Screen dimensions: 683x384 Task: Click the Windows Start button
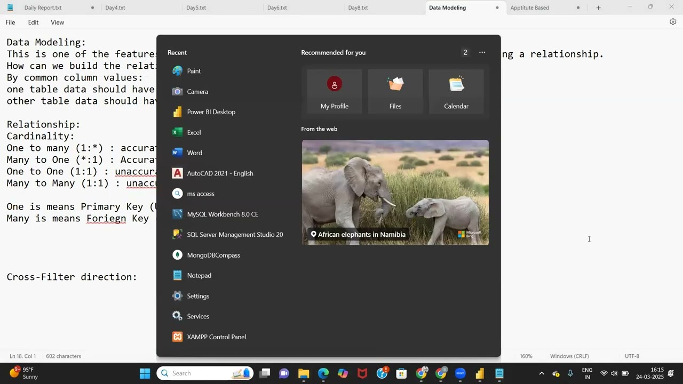pos(145,373)
